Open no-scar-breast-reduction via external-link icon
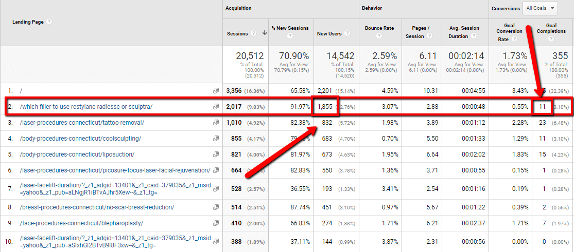The width and height of the screenshot is (574, 252). click(216, 207)
